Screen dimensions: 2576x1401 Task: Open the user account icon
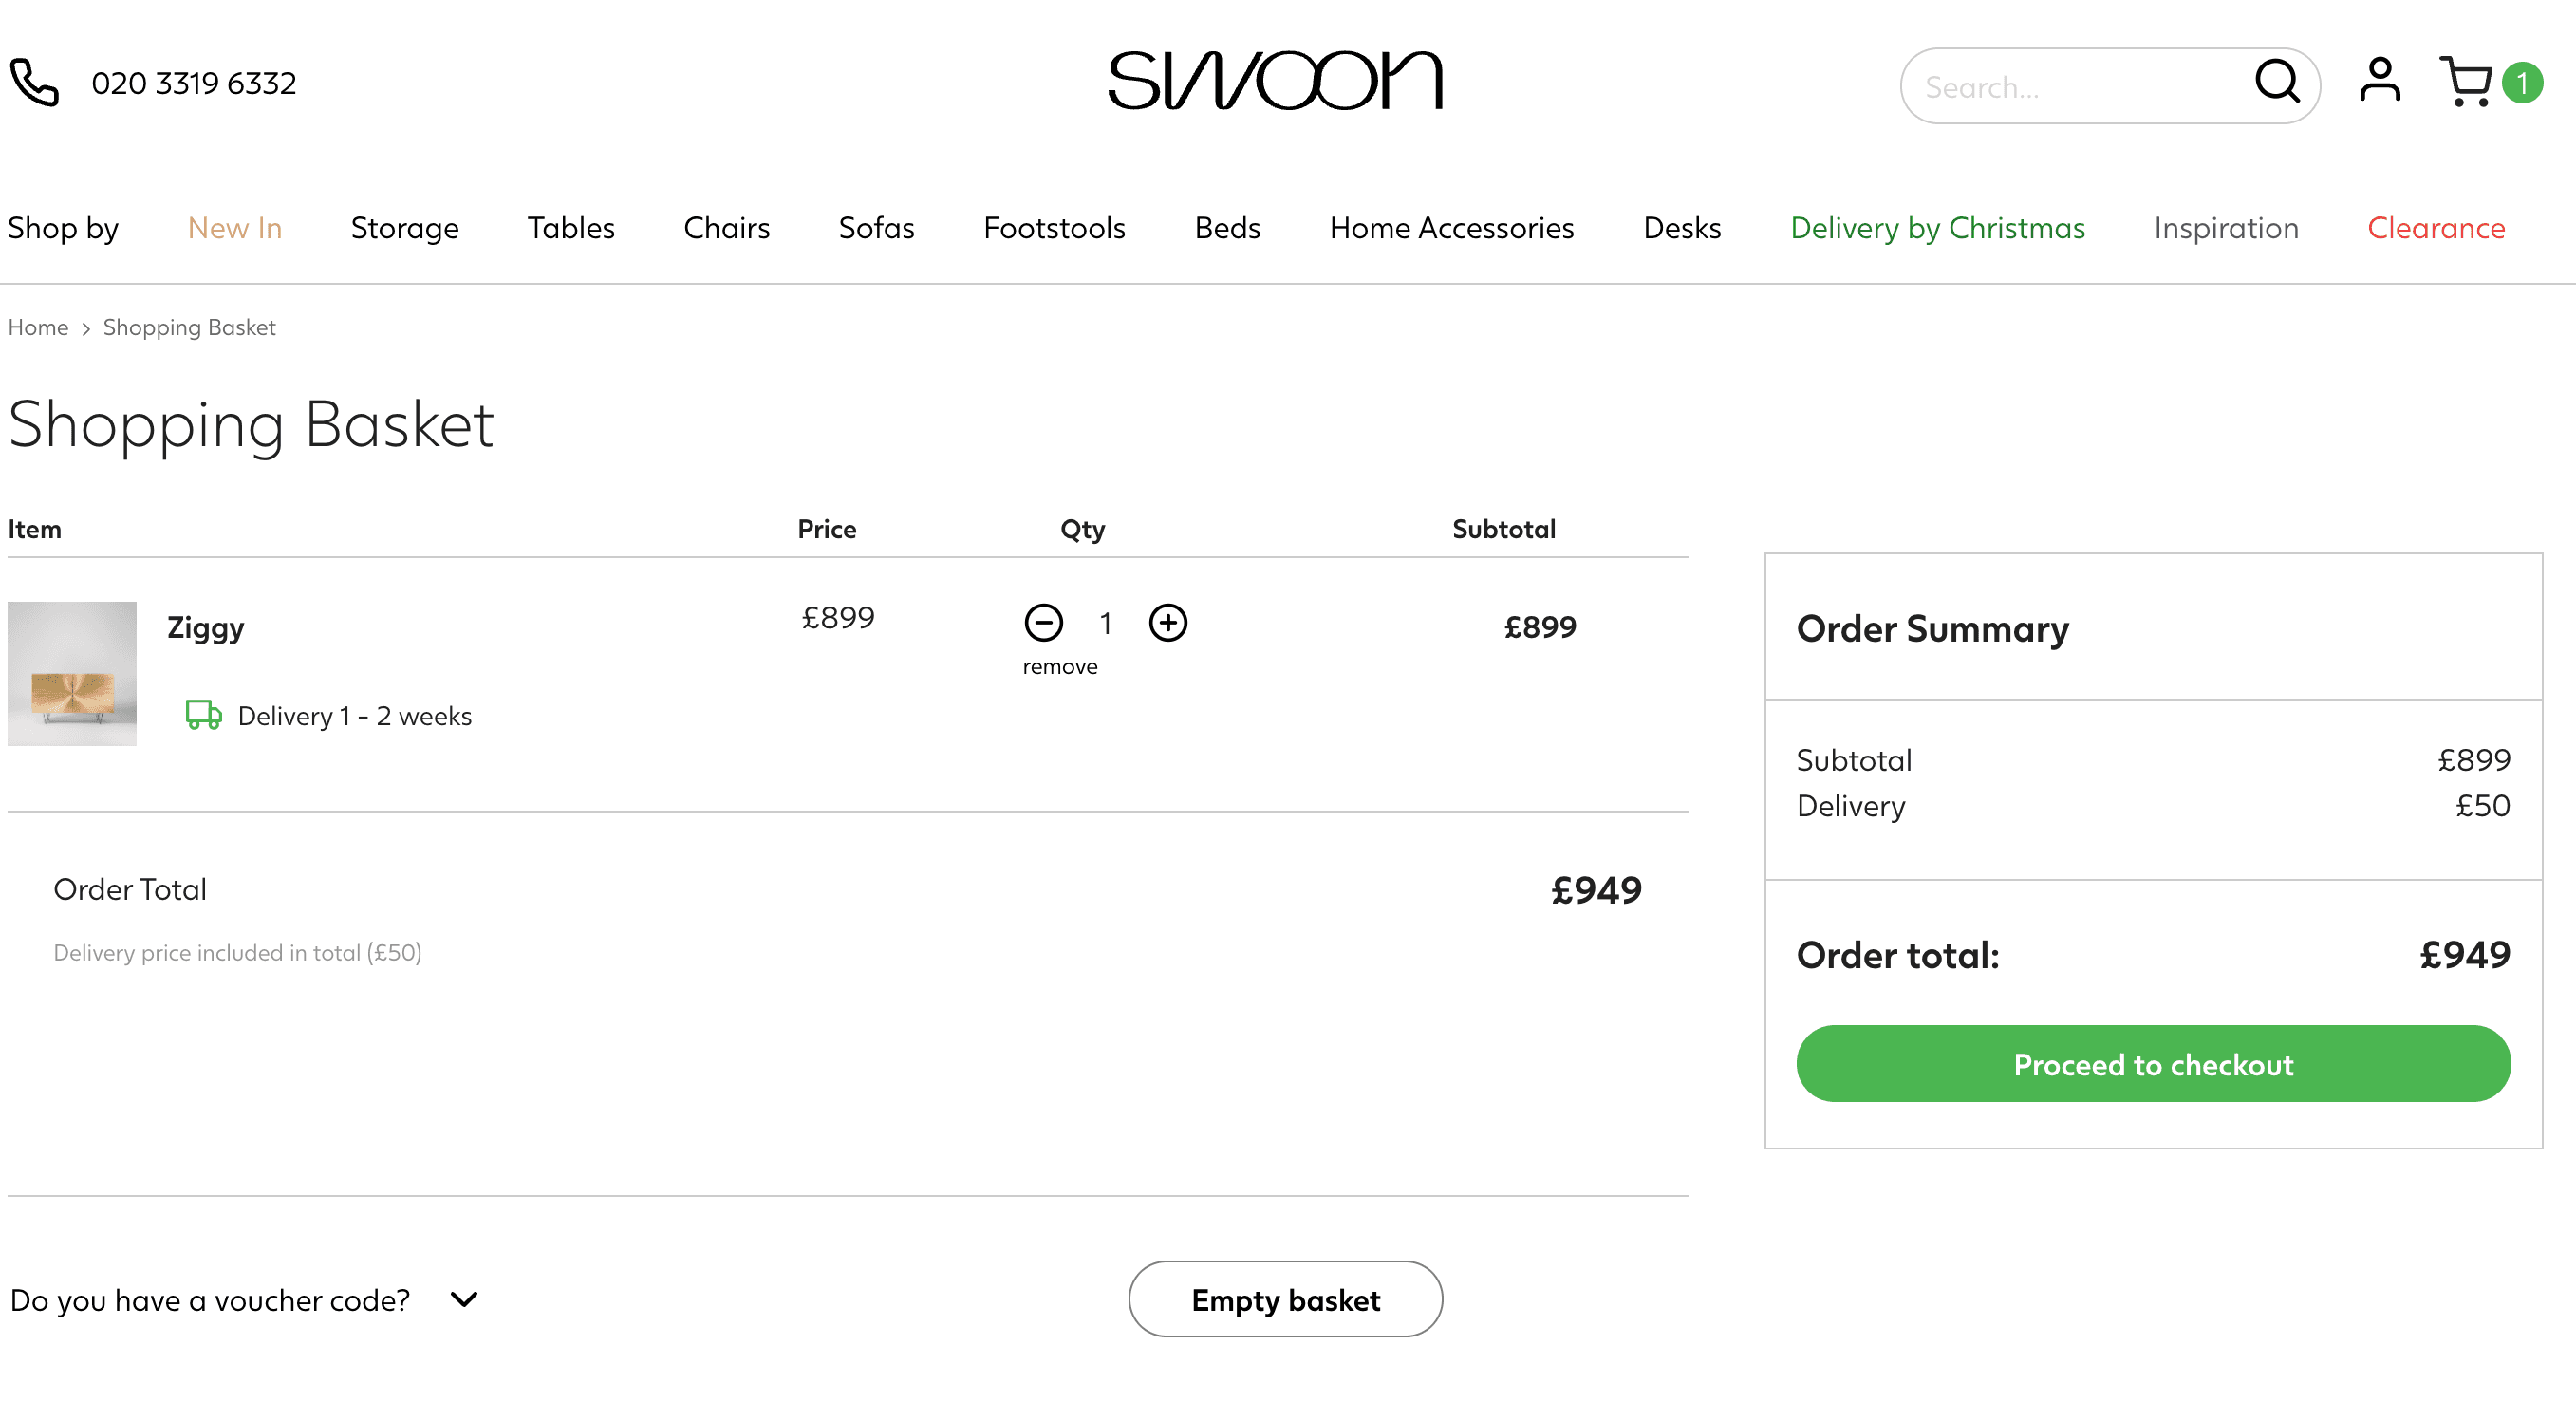coord(2379,81)
